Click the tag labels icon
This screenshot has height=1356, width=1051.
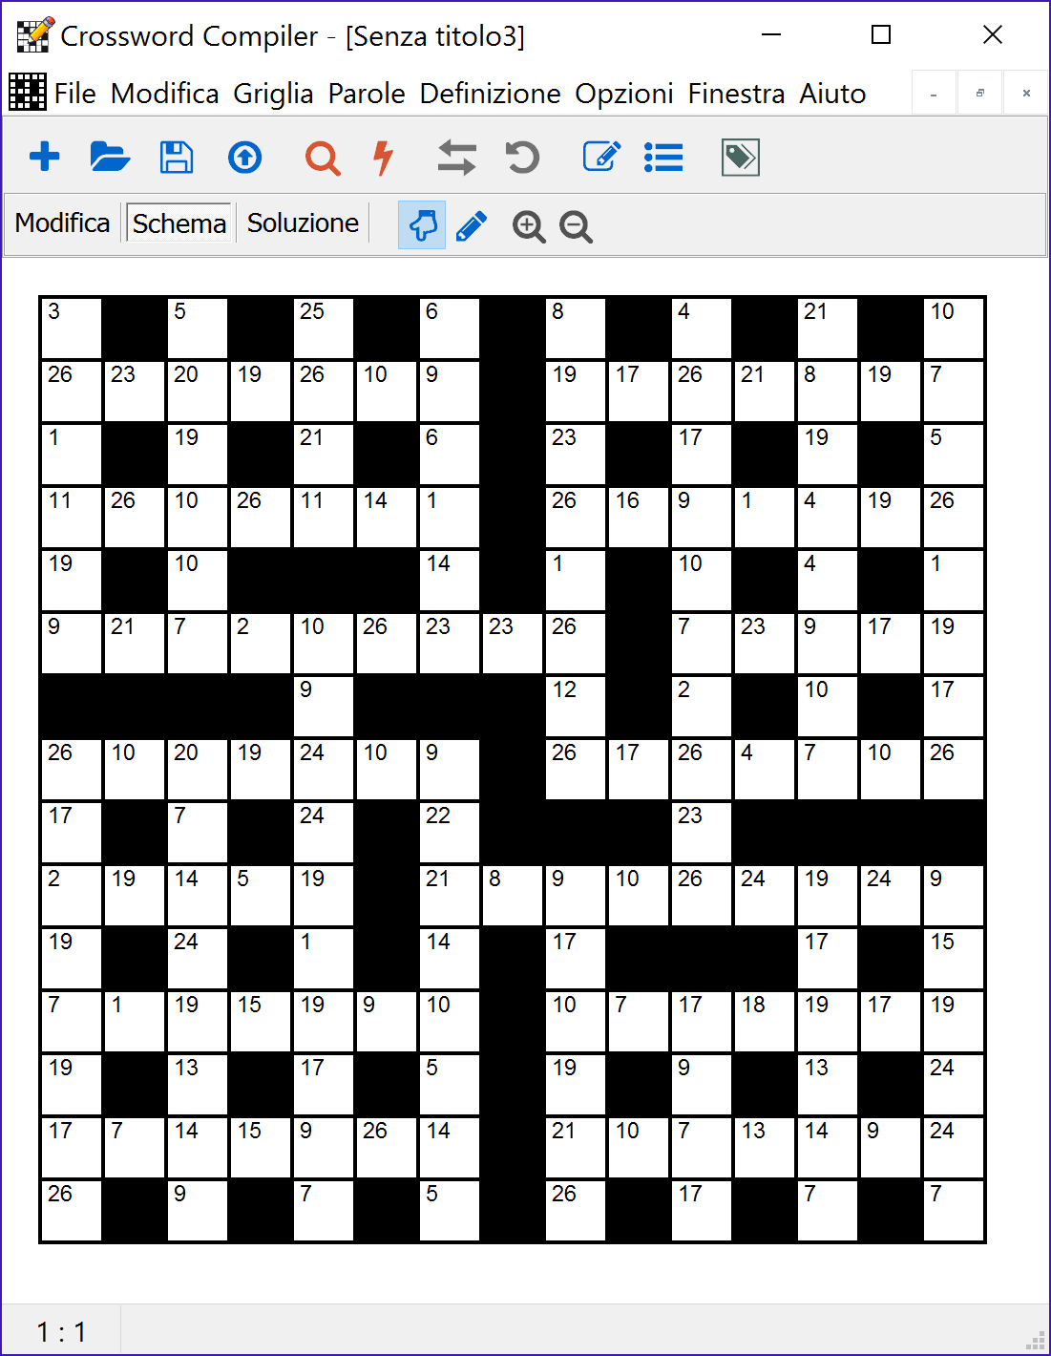coord(740,158)
